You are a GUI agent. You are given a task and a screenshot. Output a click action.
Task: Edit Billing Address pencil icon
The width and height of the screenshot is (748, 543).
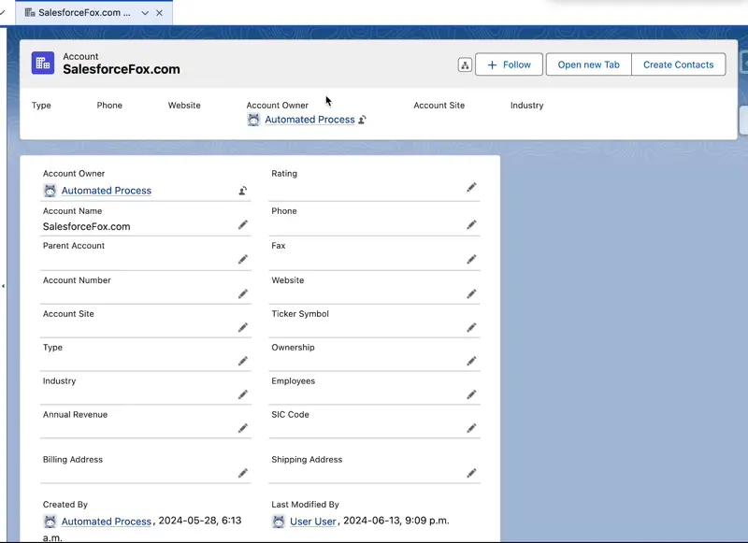243,473
